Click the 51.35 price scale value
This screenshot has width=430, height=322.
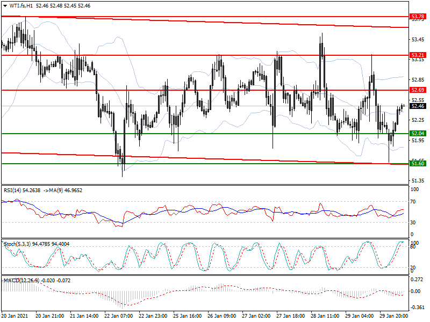tap(418, 181)
